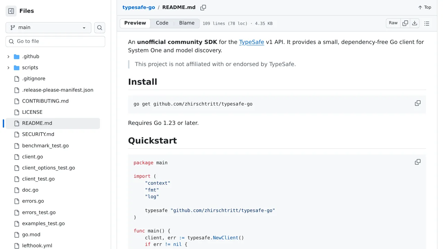443x249 pixels.
Task: Expand the scripts folder chevron
Action: 8,68
